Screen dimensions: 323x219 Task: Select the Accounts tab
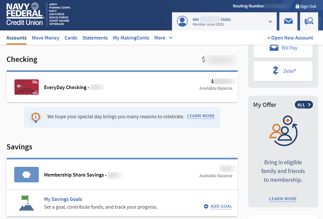(x=16, y=38)
